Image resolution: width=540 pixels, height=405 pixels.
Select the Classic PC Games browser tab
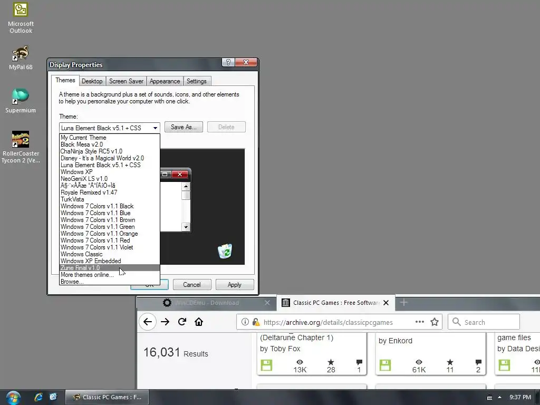pos(336,303)
